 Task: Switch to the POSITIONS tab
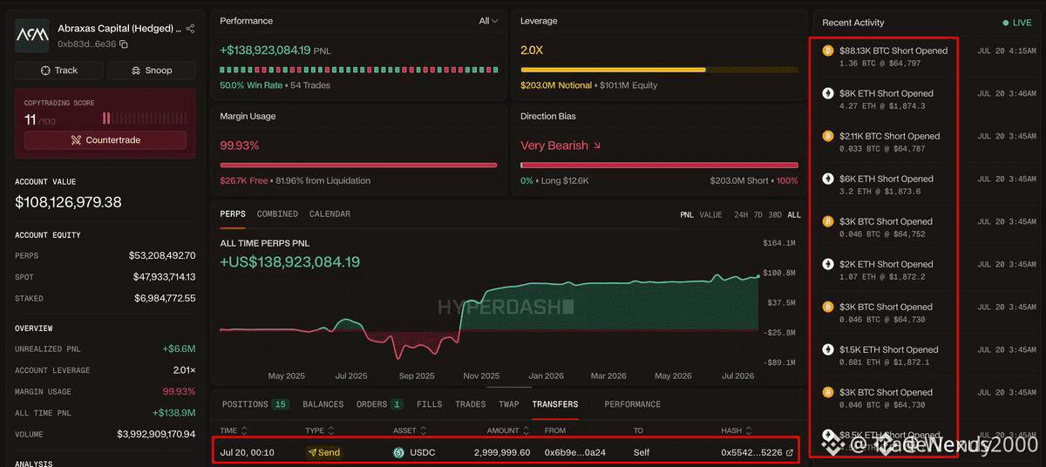tap(255, 404)
